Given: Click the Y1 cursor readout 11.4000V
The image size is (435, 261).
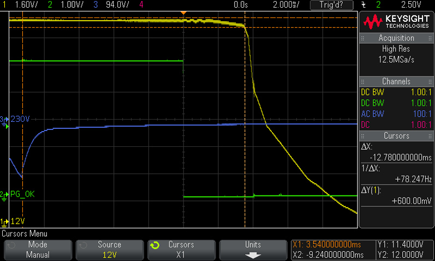Looking at the screenshot, I should pos(400,245).
